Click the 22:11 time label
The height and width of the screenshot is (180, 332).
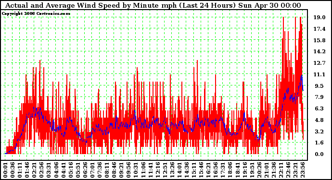pos(281,170)
